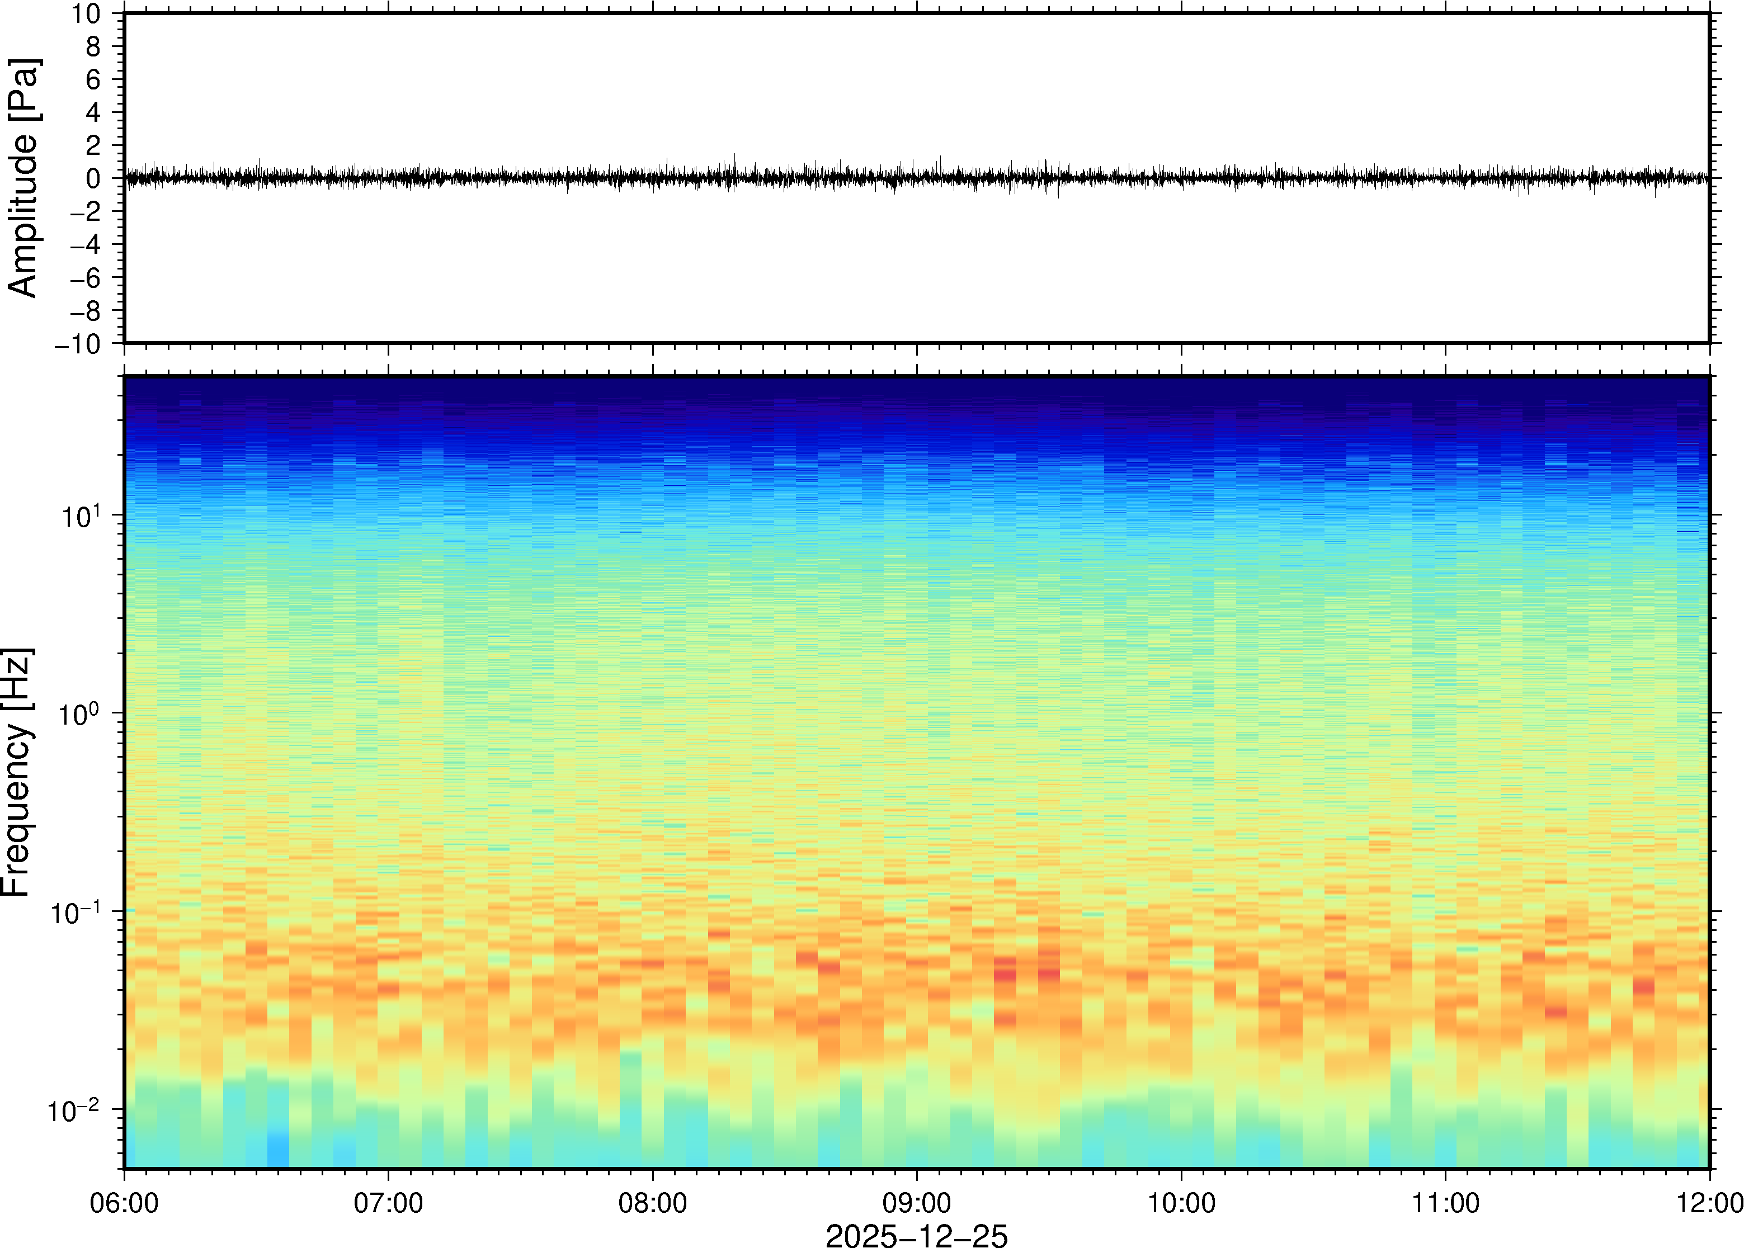Select the 10⁻¹ frequency tick label
Viewport: 1744px width, 1248px height.
(76, 913)
